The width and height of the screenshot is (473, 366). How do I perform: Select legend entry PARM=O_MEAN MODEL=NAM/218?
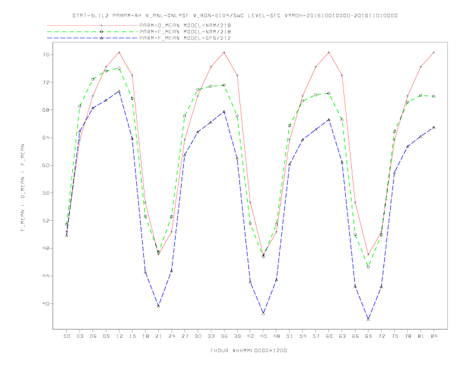pos(185,25)
